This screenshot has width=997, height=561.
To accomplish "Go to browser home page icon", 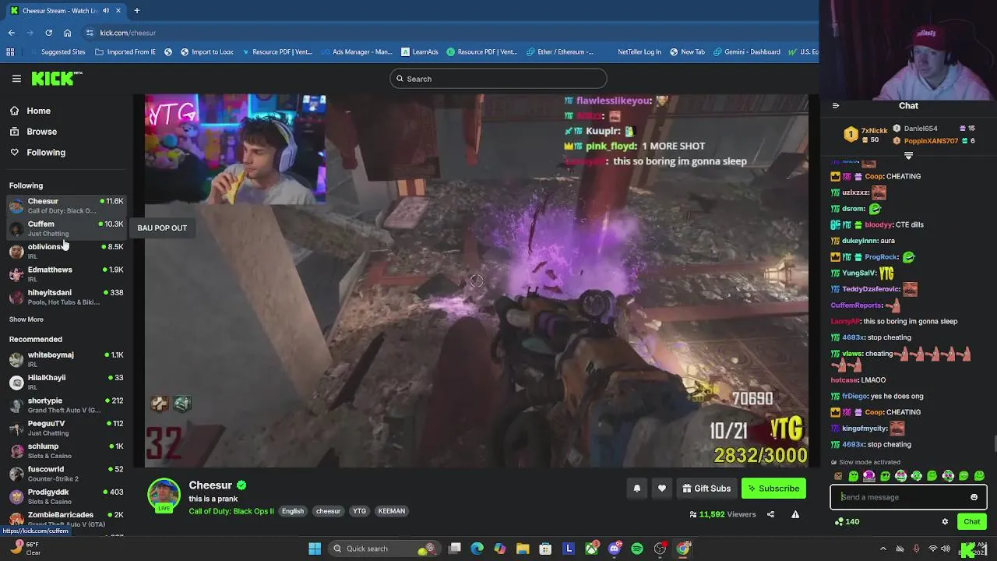I will pos(67,33).
